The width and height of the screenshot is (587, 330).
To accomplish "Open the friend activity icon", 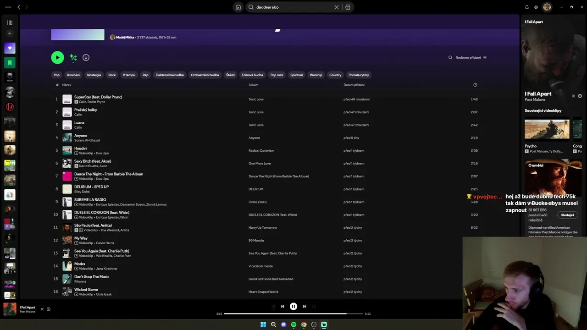I will tap(536, 7).
